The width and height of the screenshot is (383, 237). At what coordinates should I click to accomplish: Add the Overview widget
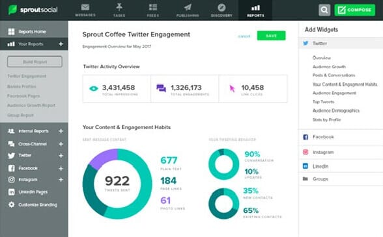point(322,58)
